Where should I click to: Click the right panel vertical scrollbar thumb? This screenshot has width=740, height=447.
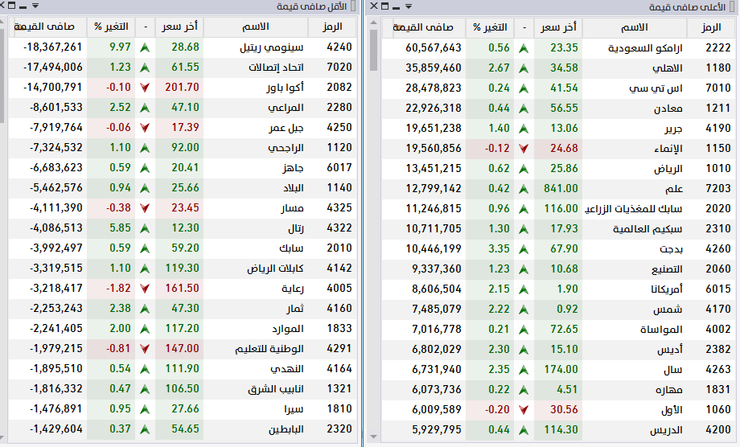coord(374,50)
